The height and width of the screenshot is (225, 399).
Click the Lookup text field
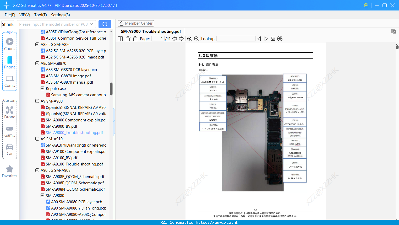[x=236, y=39]
